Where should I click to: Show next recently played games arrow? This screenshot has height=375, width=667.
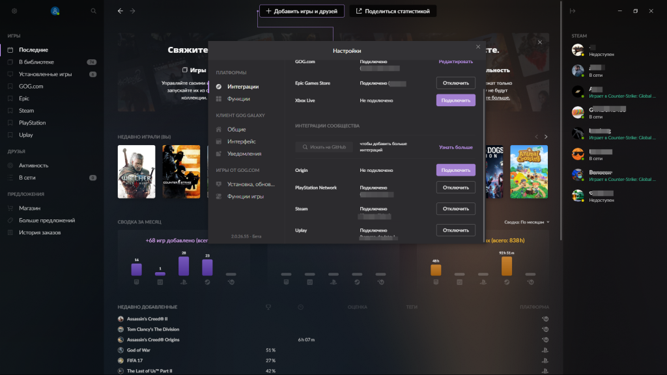(x=546, y=137)
